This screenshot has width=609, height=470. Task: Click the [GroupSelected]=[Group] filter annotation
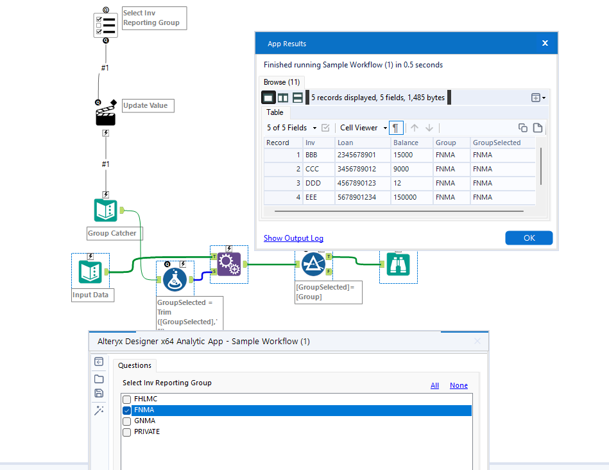pyautogui.click(x=328, y=292)
